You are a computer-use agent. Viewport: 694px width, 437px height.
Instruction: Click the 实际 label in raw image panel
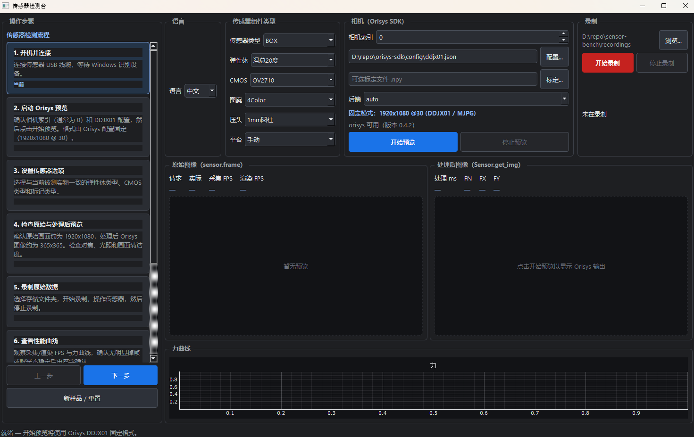click(x=195, y=178)
